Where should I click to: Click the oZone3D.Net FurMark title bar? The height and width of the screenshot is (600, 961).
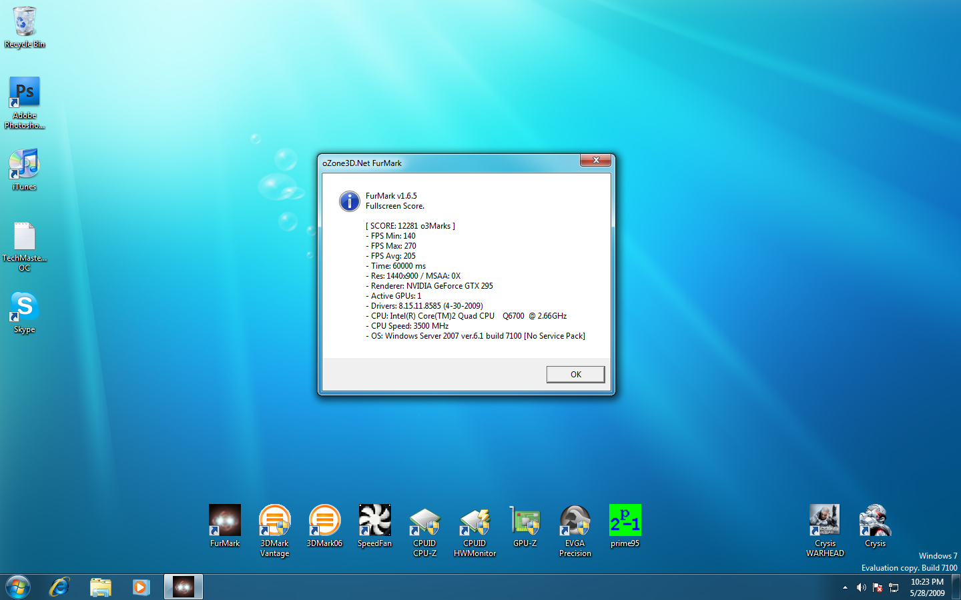pyautogui.click(x=450, y=163)
